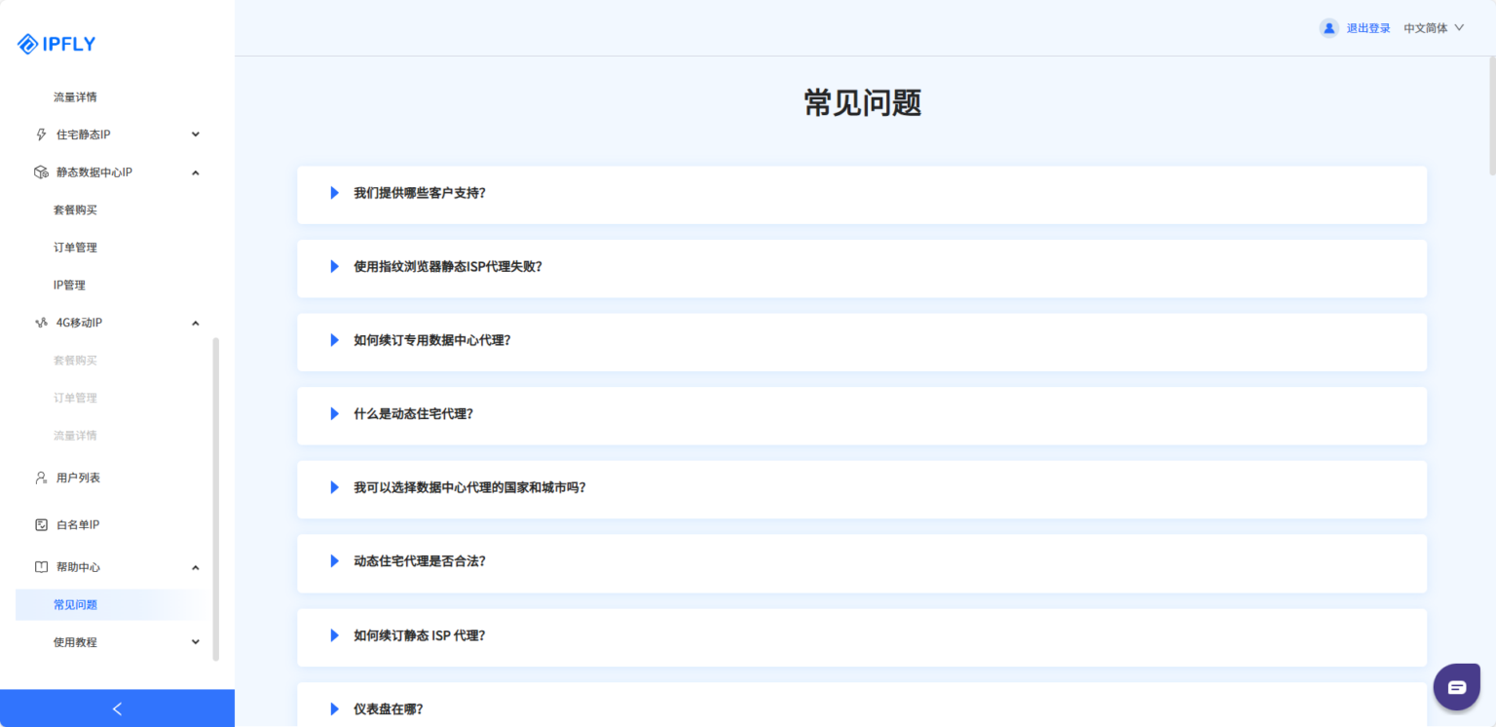This screenshot has width=1496, height=727.
Task: Click the user avatar beside 退出登录
Action: click(1328, 27)
